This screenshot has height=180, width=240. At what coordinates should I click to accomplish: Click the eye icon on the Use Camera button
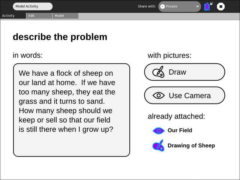coord(159,96)
